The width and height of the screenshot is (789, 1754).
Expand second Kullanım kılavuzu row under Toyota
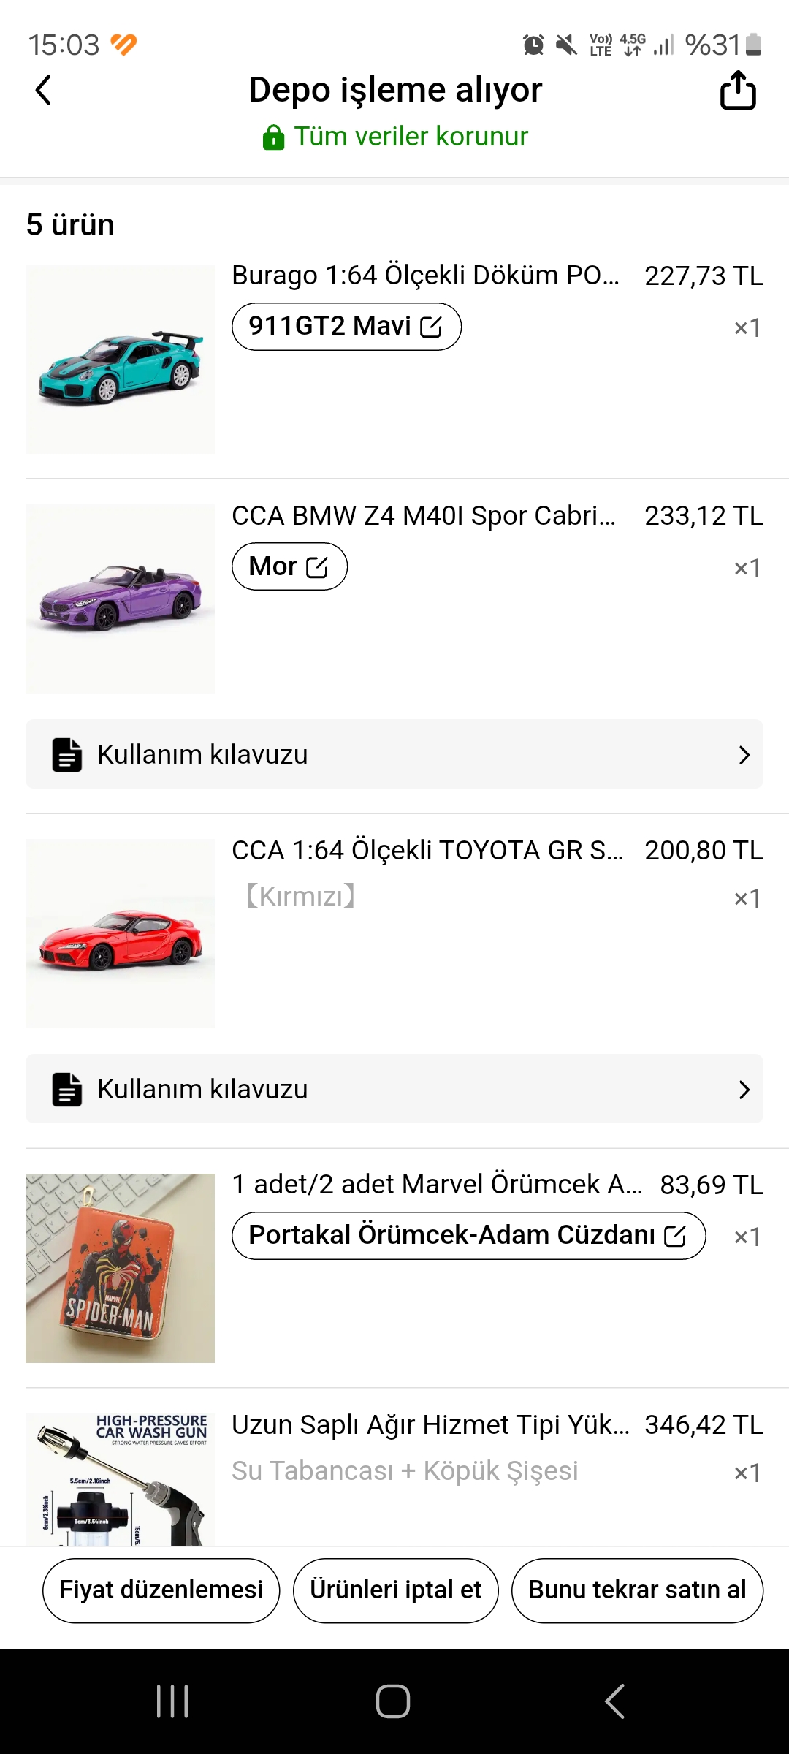(744, 1090)
